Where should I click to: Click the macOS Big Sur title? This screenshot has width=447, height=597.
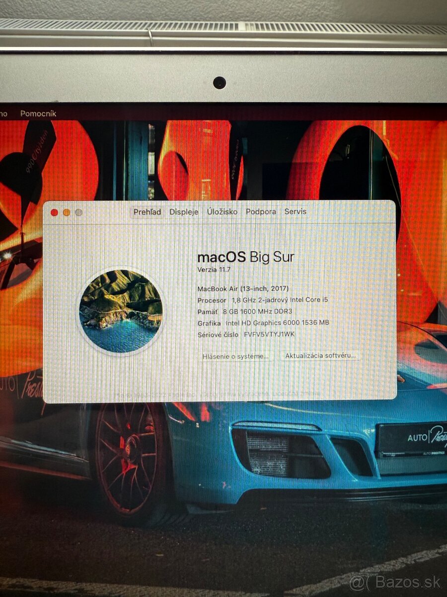[x=246, y=257]
